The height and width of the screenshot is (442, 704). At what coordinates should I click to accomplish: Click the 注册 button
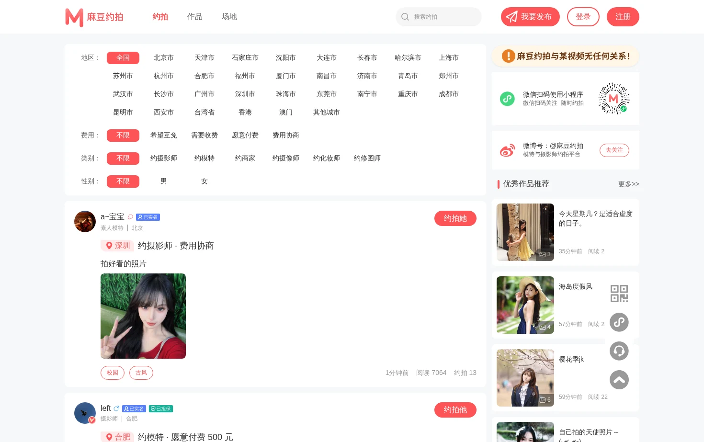coord(623,17)
